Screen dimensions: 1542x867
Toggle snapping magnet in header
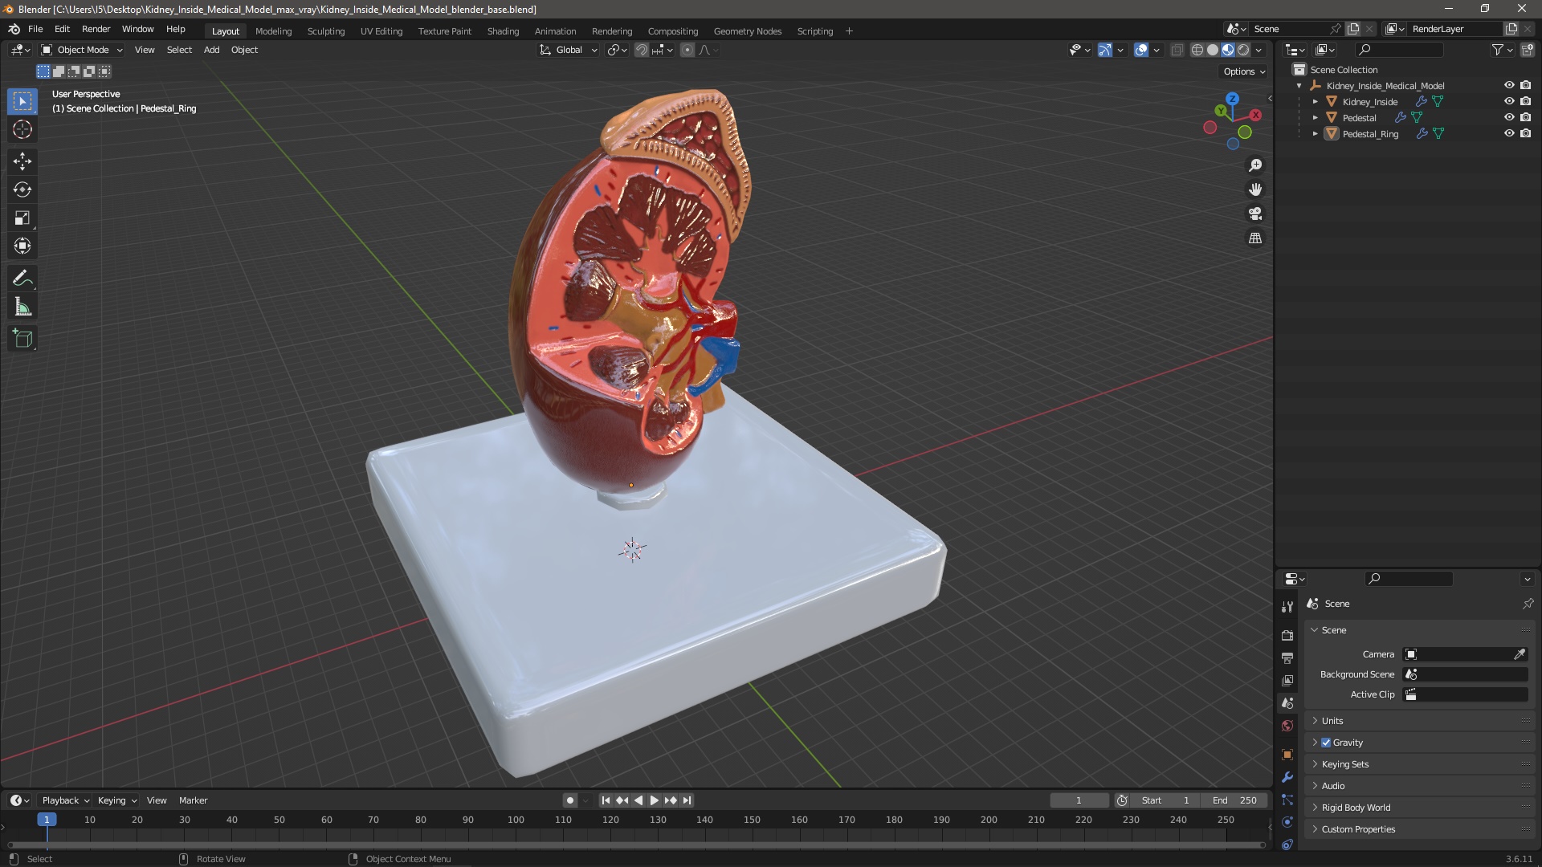point(642,50)
